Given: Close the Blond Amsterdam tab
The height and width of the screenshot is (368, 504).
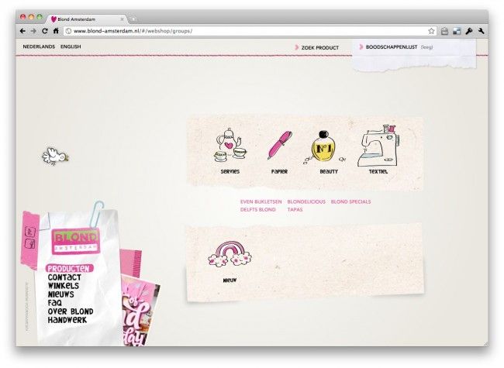Looking at the screenshot, I should point(123,19).
